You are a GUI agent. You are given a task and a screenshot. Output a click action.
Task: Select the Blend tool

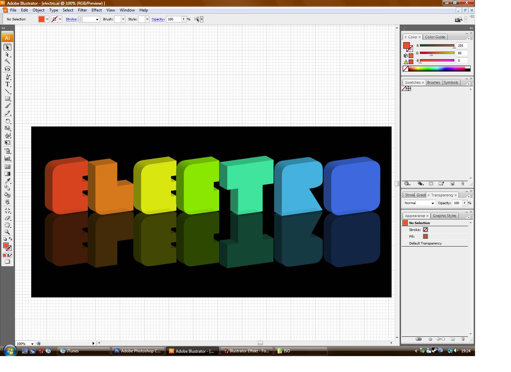tap(7, 188)
